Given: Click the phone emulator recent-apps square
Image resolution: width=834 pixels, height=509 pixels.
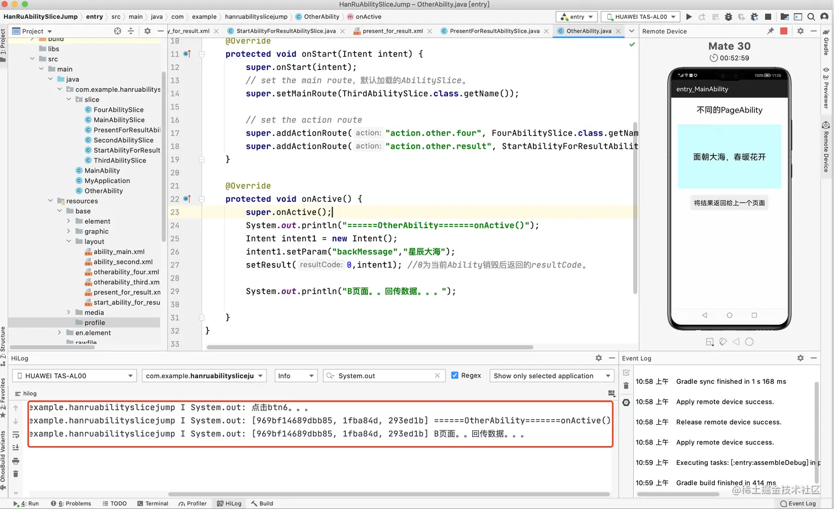Looking at the screenshot, I should click(754, 315).
